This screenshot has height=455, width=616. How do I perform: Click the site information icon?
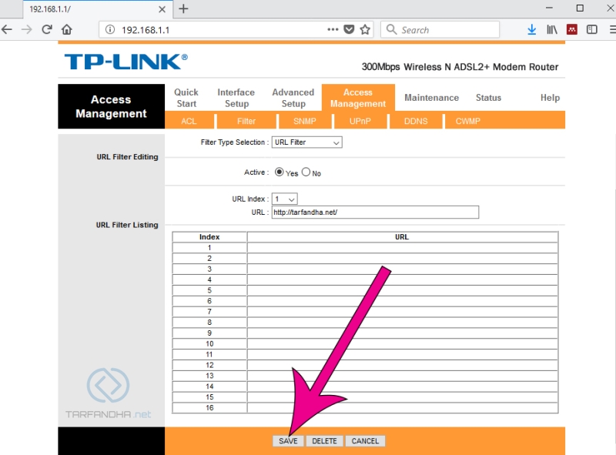[x=110, y=29]
